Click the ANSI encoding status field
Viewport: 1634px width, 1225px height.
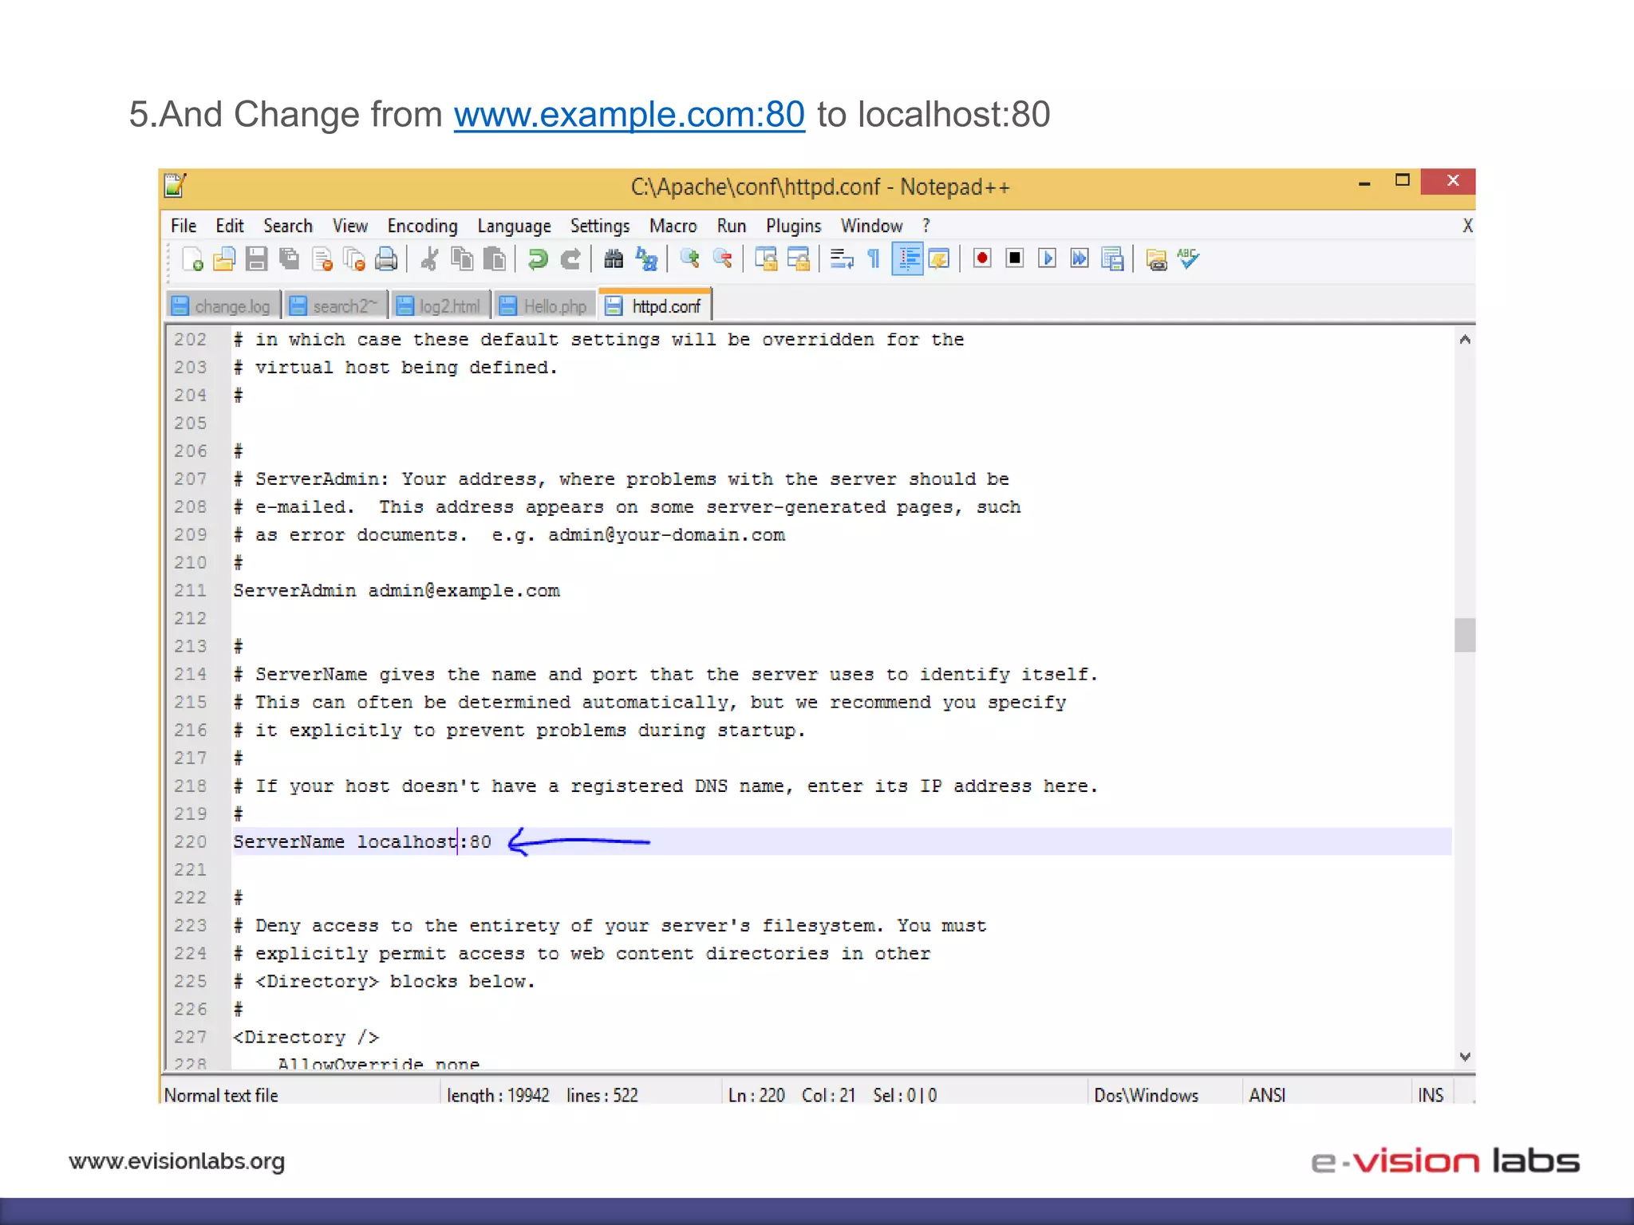click(x=1267, y=1095)
